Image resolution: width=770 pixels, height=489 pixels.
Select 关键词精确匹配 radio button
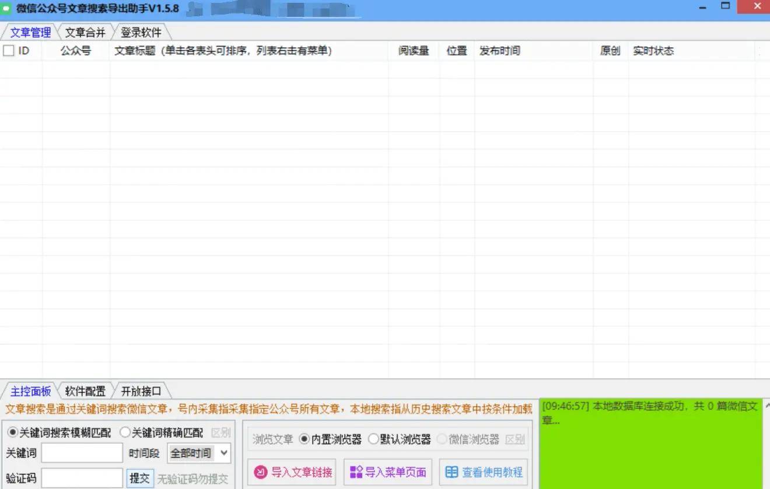[125, 432]
